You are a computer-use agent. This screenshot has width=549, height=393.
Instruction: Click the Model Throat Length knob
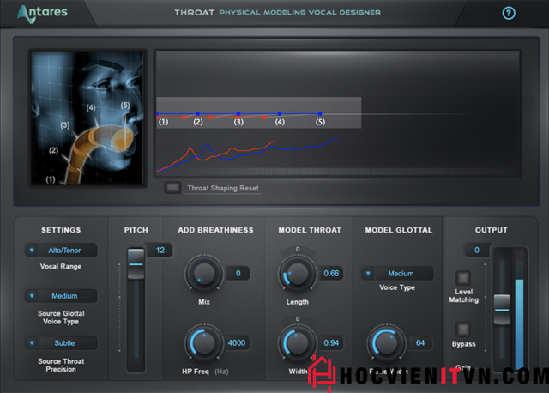298,274
